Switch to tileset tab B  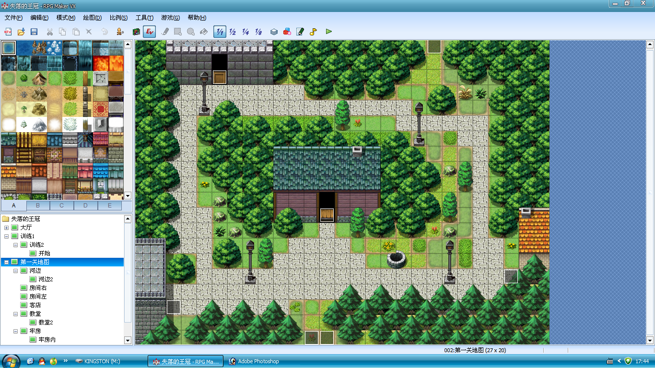(38, 206)
